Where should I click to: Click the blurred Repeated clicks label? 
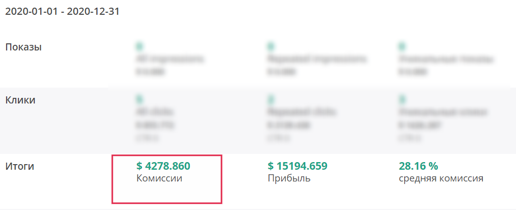click(302, 112)
